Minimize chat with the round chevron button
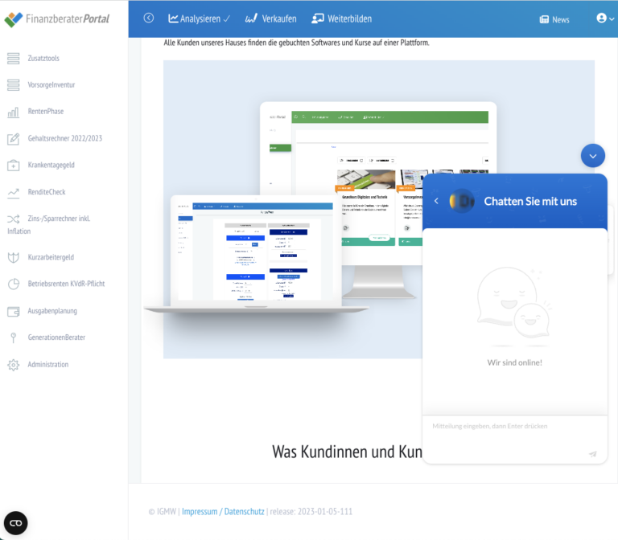Screen dimensions: 618x540 tap(593, 156)
